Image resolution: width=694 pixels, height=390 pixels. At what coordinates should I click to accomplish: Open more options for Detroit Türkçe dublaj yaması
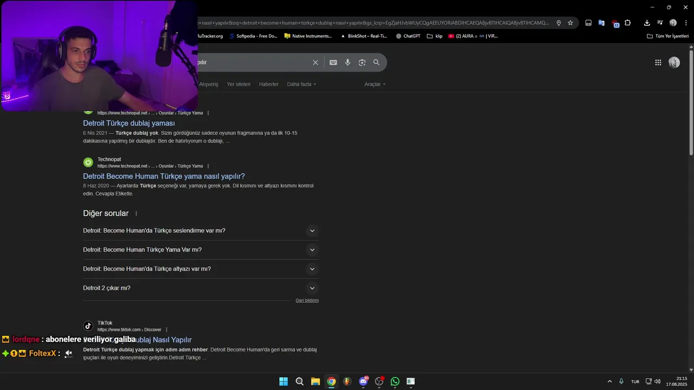(x=208, y=113)
